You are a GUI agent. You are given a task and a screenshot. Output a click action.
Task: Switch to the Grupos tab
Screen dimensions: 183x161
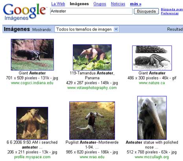(x=100, y=4)
